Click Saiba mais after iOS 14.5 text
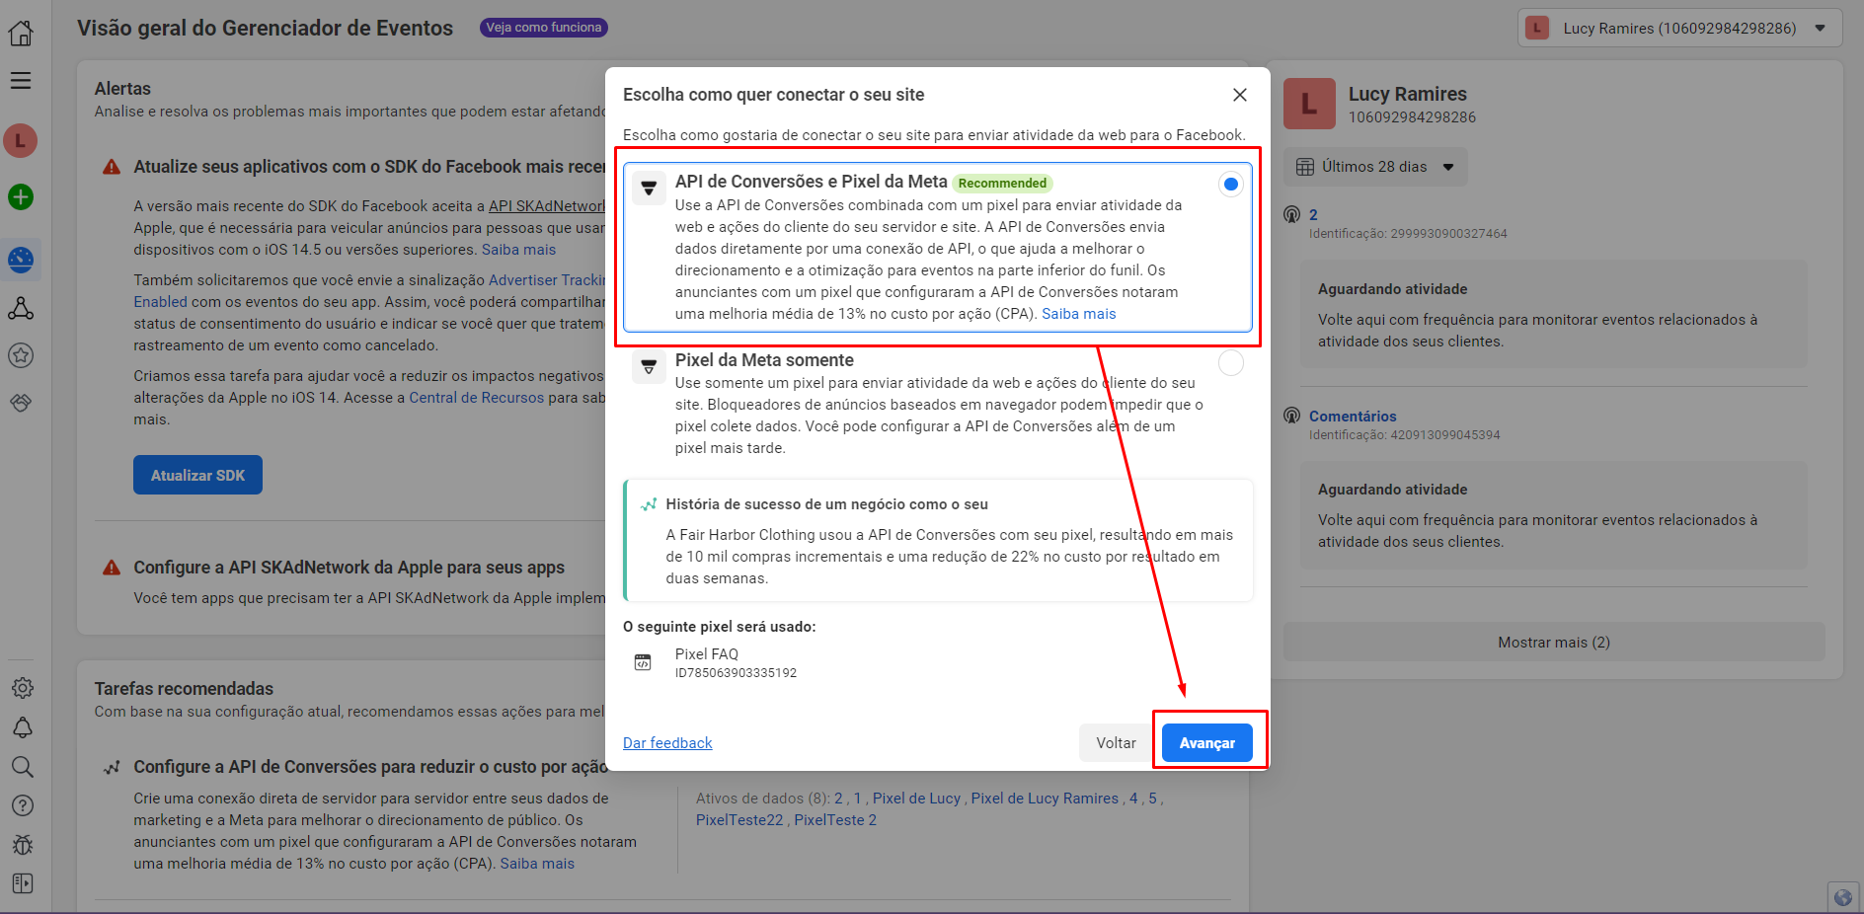Viewport: 1864px width, 914px height. click(518, 250)
